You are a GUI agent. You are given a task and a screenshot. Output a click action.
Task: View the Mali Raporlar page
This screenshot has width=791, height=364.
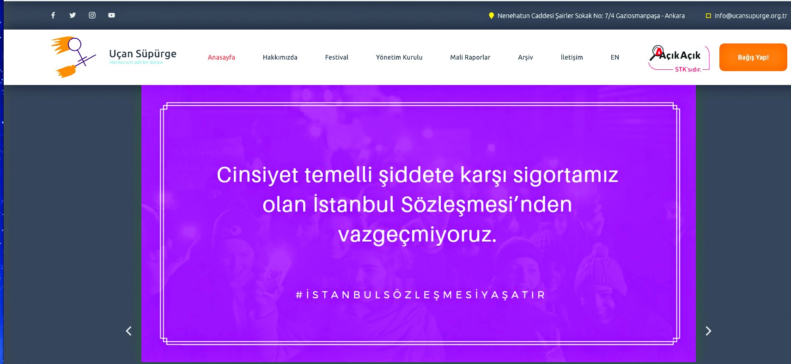click(x=470, y=57)
